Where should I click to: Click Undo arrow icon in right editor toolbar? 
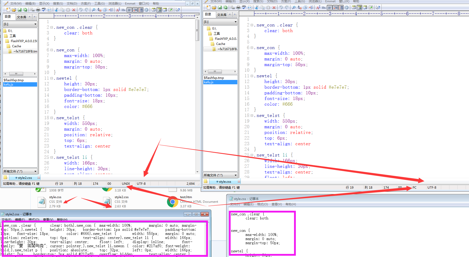pyautogui.click(x=281, y=7)
